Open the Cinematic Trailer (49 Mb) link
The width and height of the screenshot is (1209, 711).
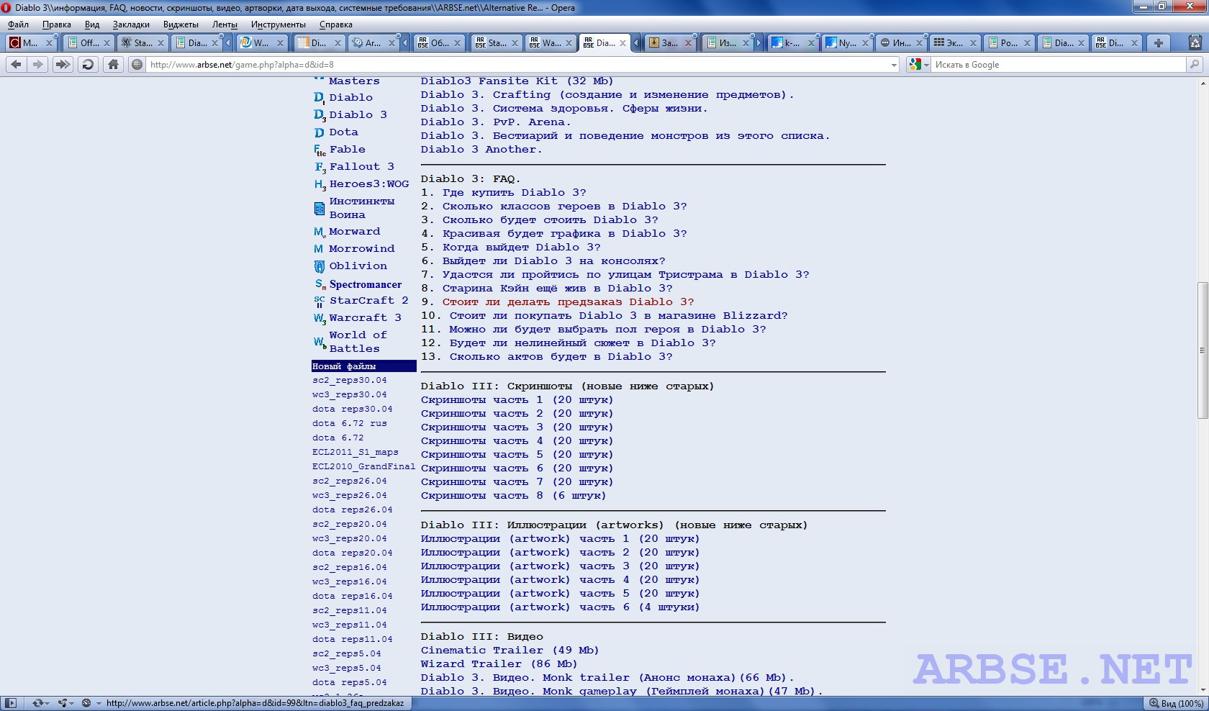tap(510, 651)
